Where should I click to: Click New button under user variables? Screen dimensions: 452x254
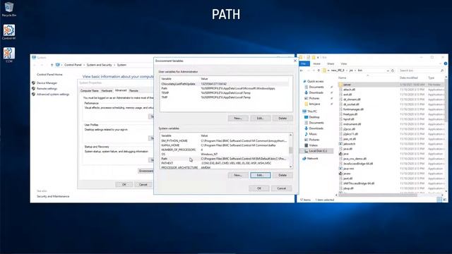pos(238,119)
